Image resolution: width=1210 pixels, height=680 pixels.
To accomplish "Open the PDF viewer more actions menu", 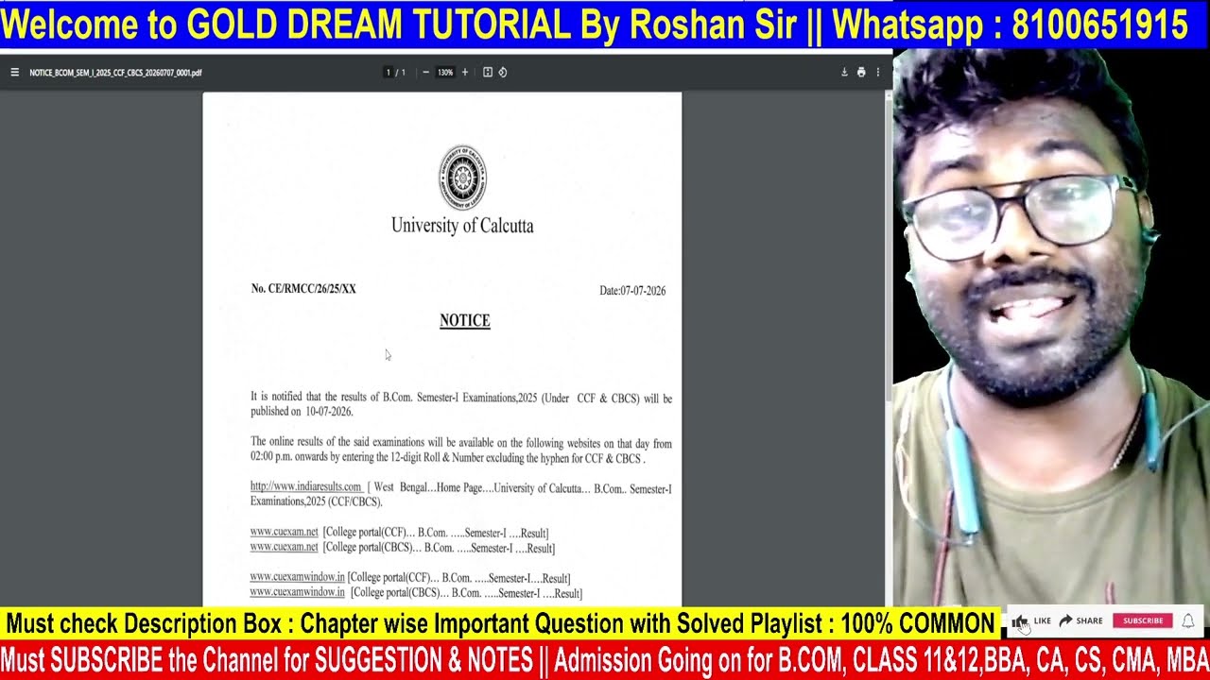I will pos(877,72).
